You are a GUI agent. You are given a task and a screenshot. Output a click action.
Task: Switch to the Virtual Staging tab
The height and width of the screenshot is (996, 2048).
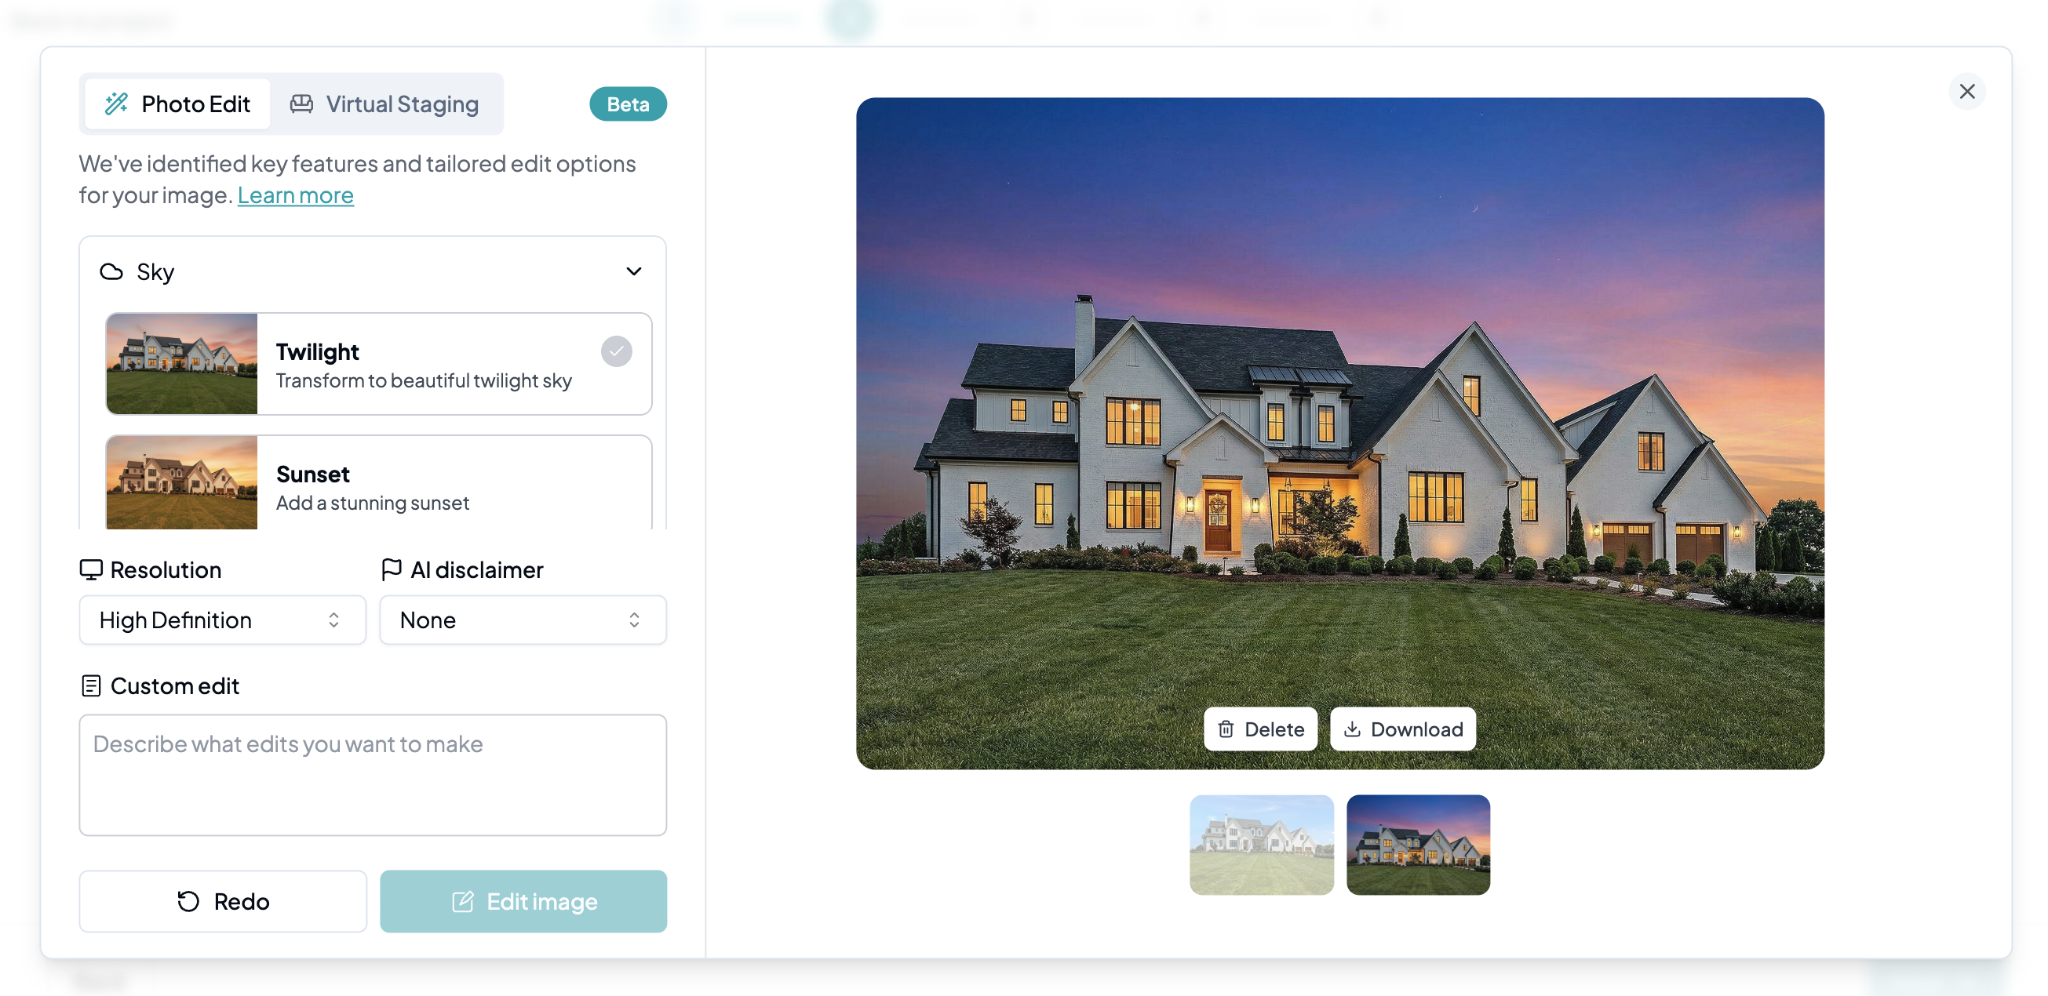pyautogui.click(x=384, y=104)
